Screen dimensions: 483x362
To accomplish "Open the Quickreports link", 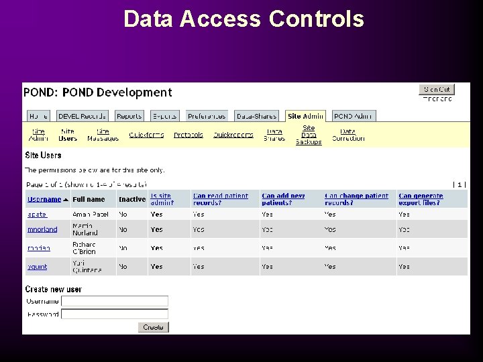I will pyautogui.click(x=233, y=135).
